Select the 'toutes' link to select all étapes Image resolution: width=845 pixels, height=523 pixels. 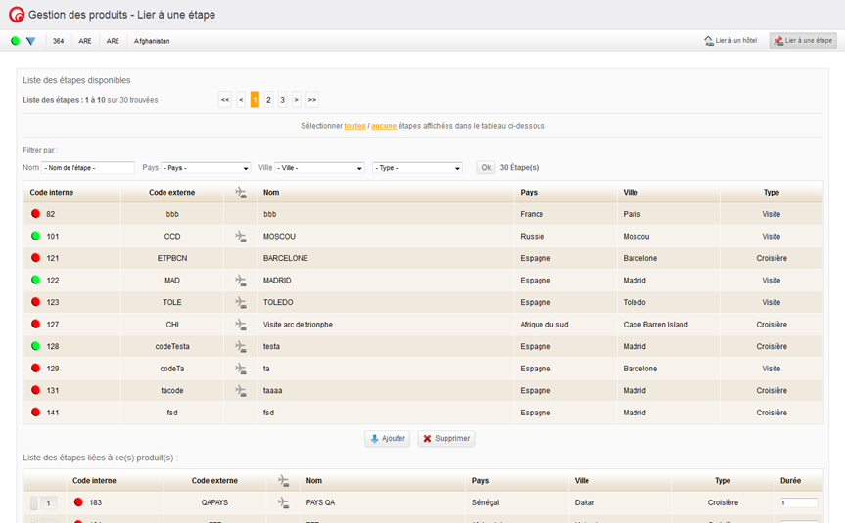coord(354,126)
